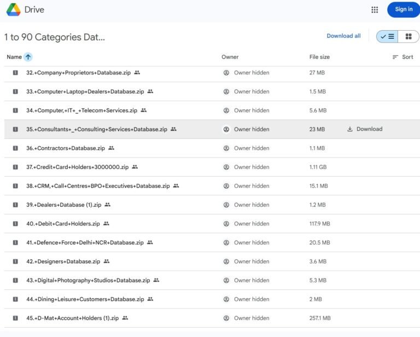
Task: Click zip icon for 36.+Contractors
Action: click(x=15, y=148)
